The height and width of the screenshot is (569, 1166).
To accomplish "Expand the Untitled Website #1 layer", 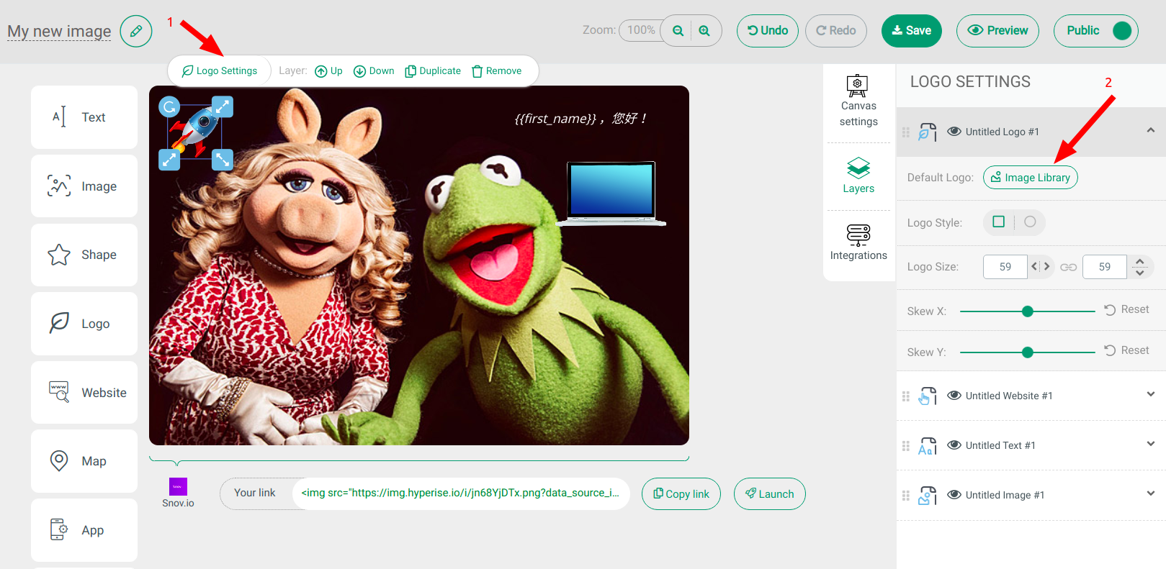I will pyautogui.click(x=1151, y=394).
